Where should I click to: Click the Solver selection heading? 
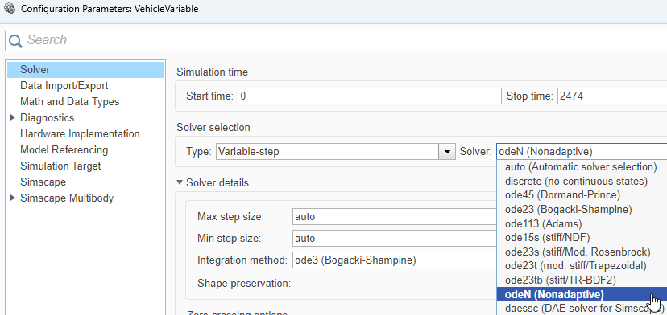coord(213,127)
